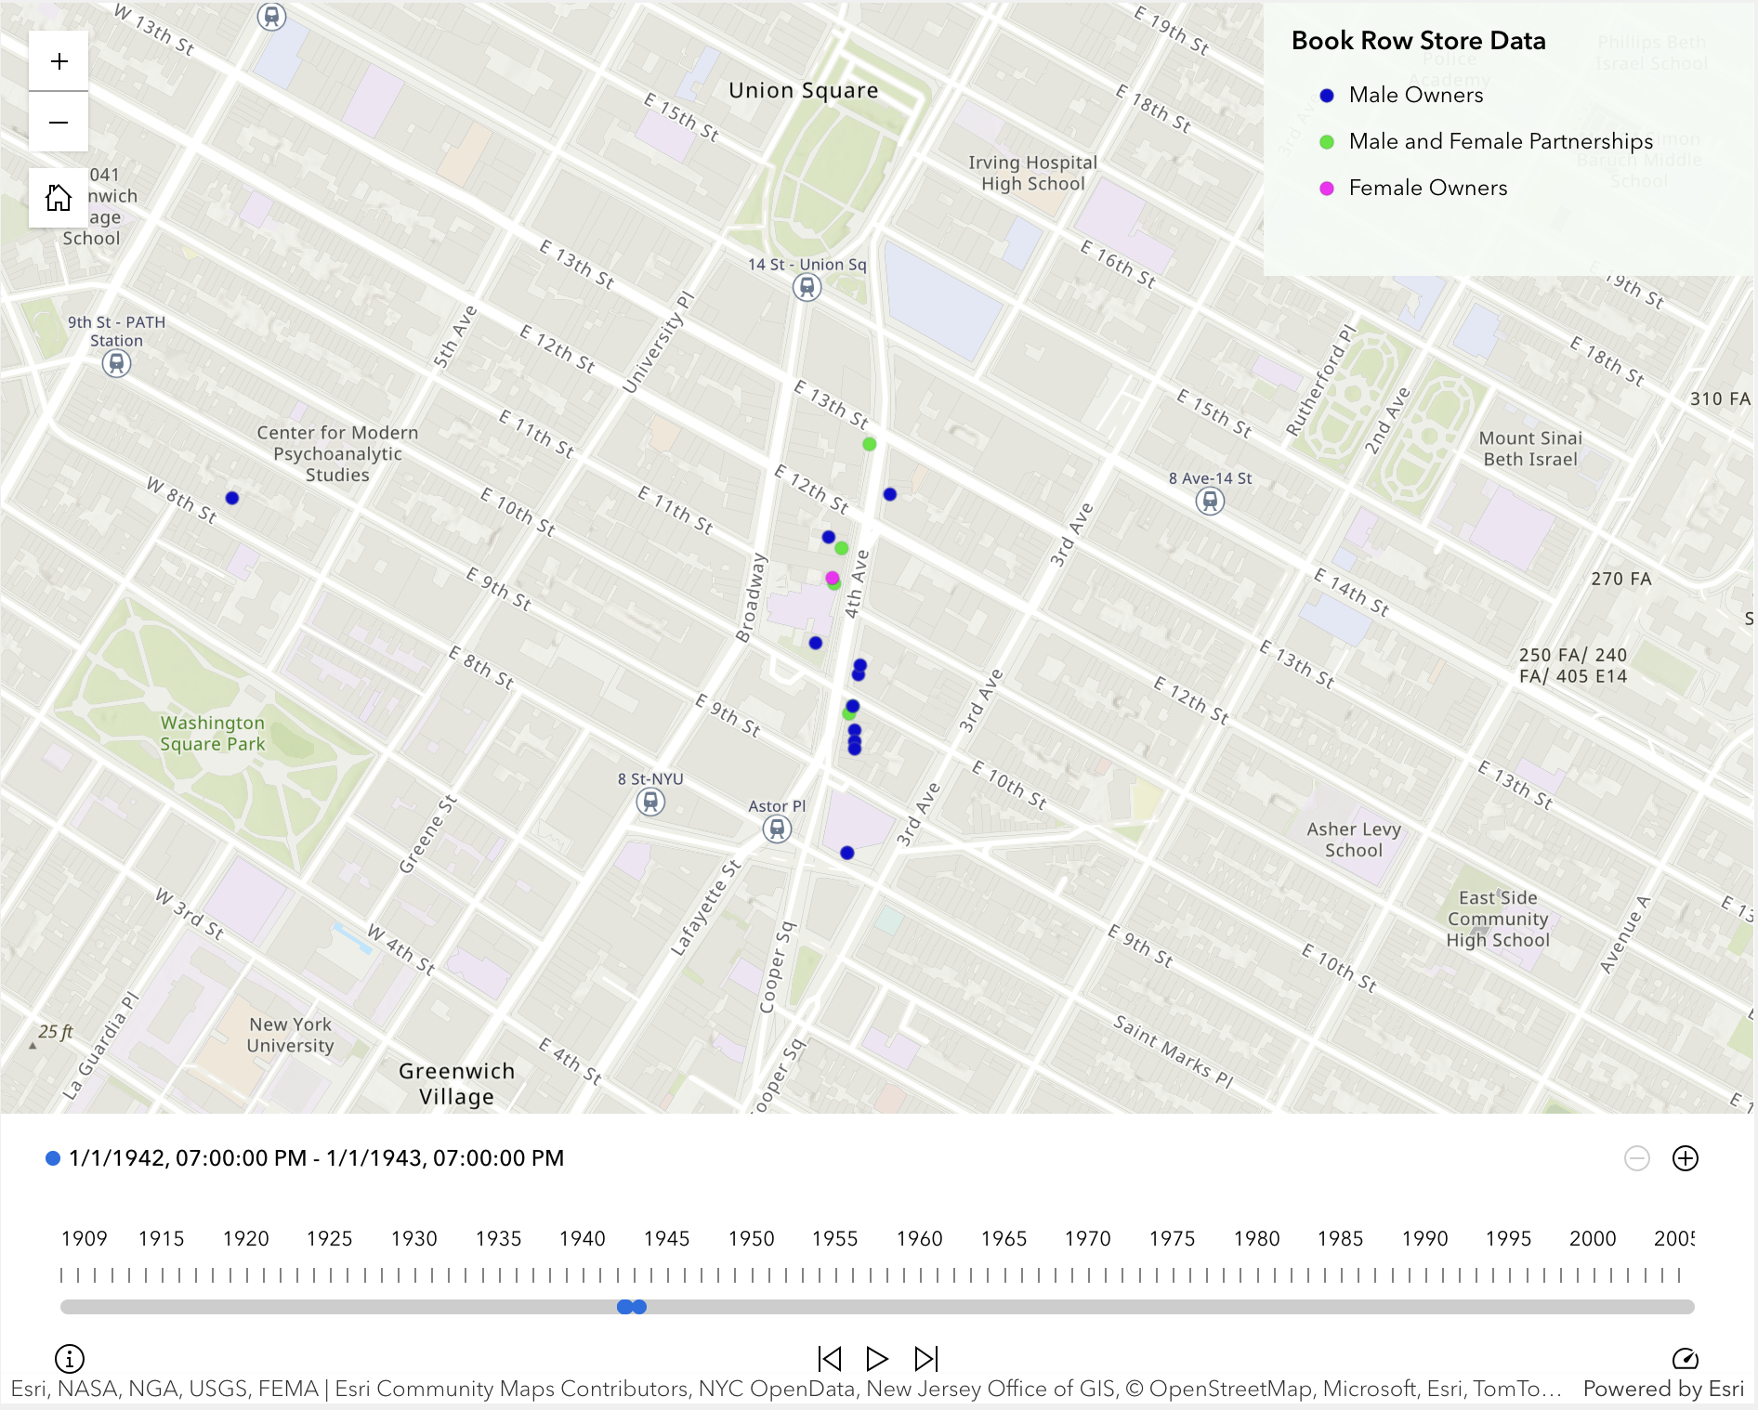Click the New York University label
This screenshot has width=1758, height=1410.
[290, 1034]
